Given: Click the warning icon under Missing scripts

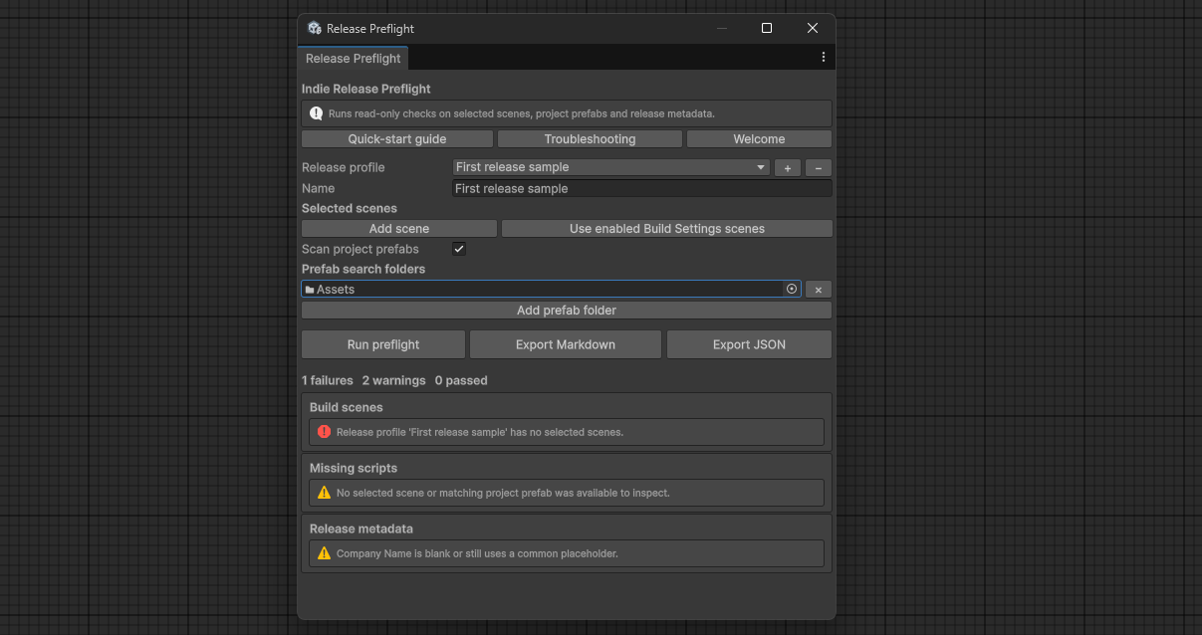Looking at the screenshot, I should 324,493.
